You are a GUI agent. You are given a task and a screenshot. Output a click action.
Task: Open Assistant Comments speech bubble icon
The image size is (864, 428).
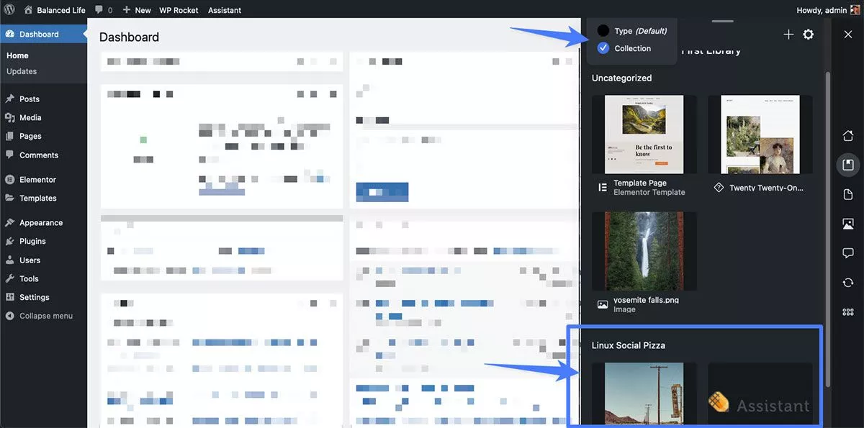click(848, 253)
